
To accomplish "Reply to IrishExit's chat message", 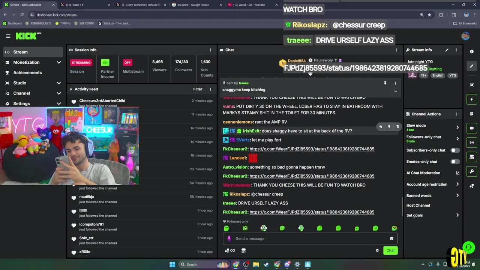I will [380, 127].
